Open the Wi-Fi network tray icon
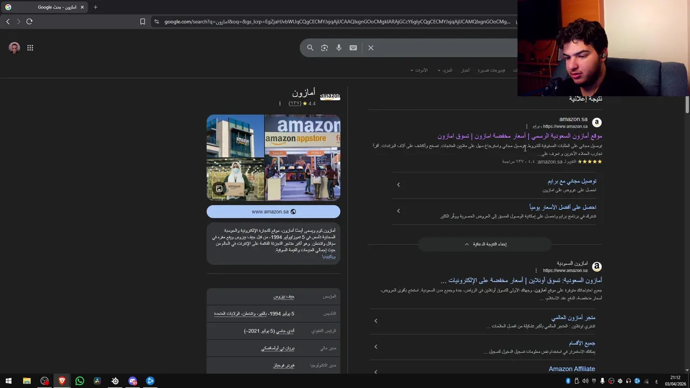 [x=646, y=381]
